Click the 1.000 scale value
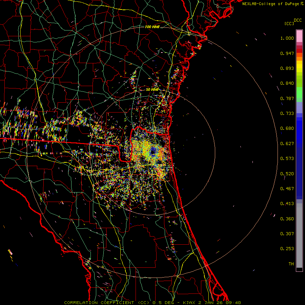The width and height of the screenshot is (305, 305). coord(287,38)
